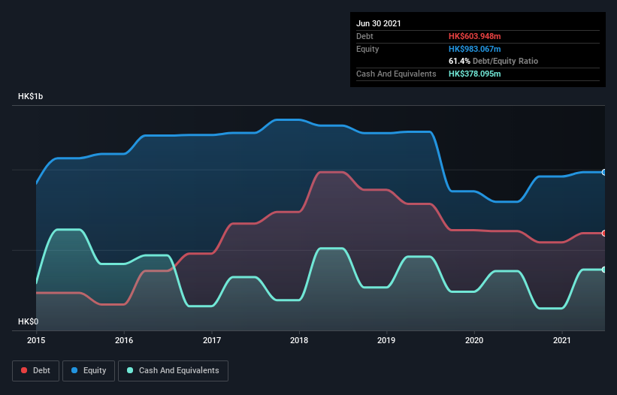
Task: Click the HK$0 y-axis label
Action: (x=29, y=321)
